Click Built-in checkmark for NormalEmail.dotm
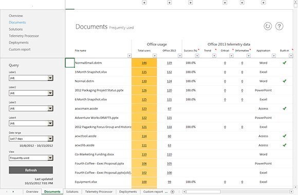 pyautogui.click(x=285, y=63)
